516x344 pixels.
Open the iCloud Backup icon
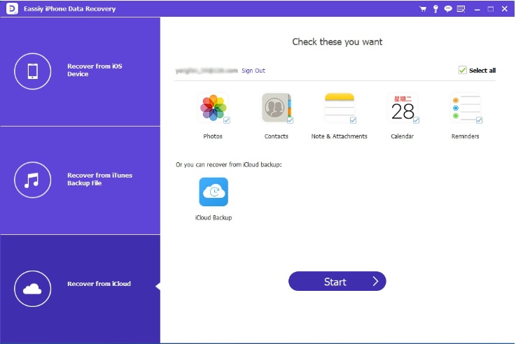(x=214, y=192)
